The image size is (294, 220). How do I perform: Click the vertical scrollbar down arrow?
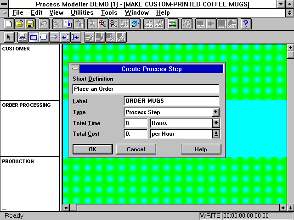point(290,208)
